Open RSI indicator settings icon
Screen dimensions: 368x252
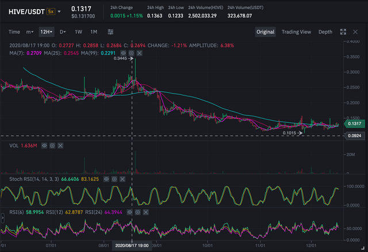coord(137,212)
